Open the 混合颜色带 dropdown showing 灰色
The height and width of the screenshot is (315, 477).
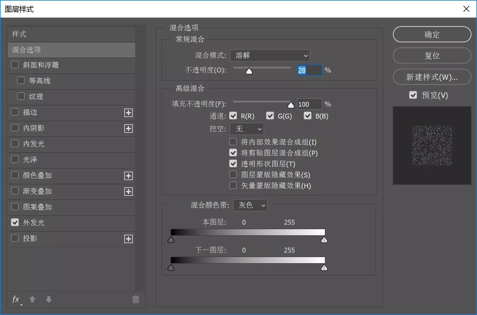point(250,205)
